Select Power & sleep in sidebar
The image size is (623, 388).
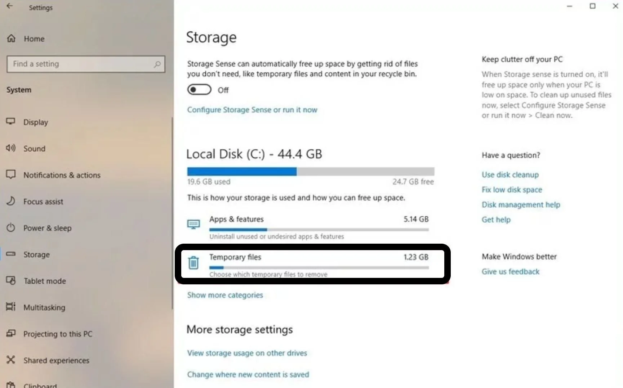(x=48, y=228)
